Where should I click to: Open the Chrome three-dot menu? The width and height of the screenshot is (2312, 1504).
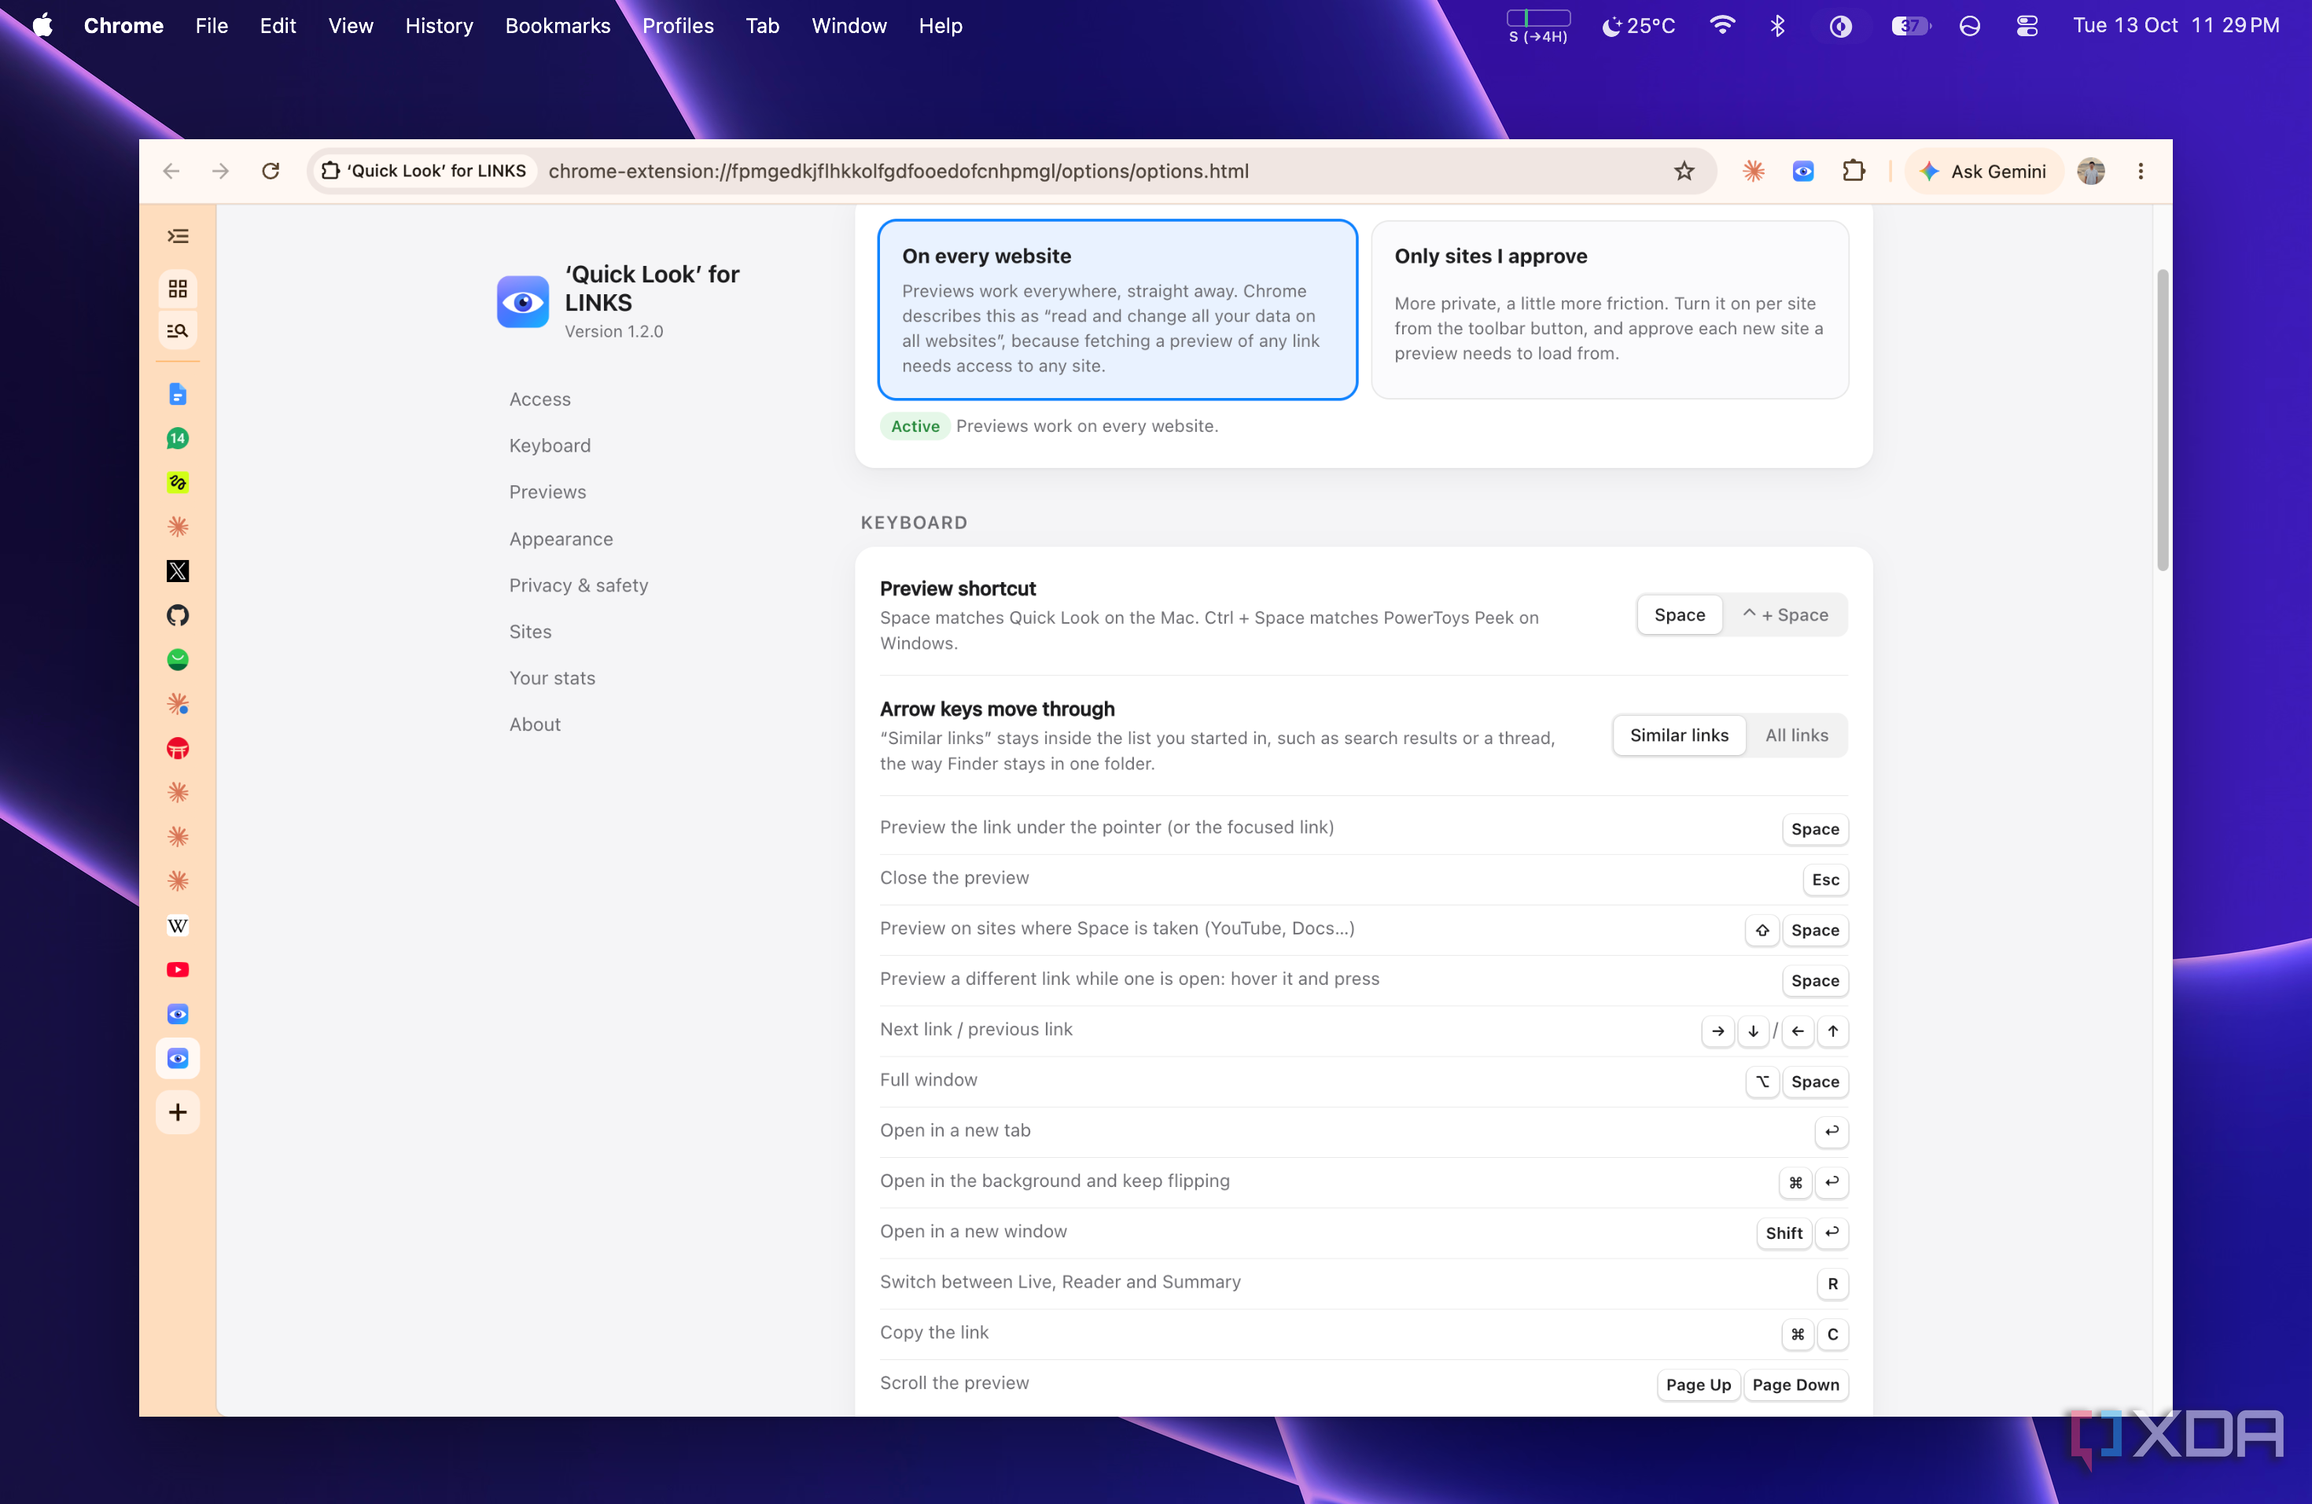(x=2140, y=171)
